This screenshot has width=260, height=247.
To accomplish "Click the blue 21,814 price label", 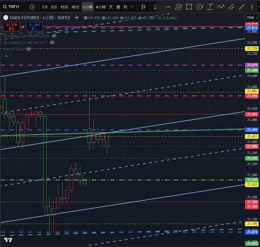I will tap(252, 28).
